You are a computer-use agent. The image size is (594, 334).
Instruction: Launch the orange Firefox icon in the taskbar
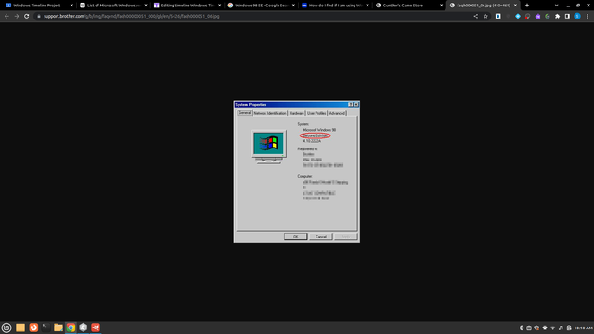pos(33,328)
